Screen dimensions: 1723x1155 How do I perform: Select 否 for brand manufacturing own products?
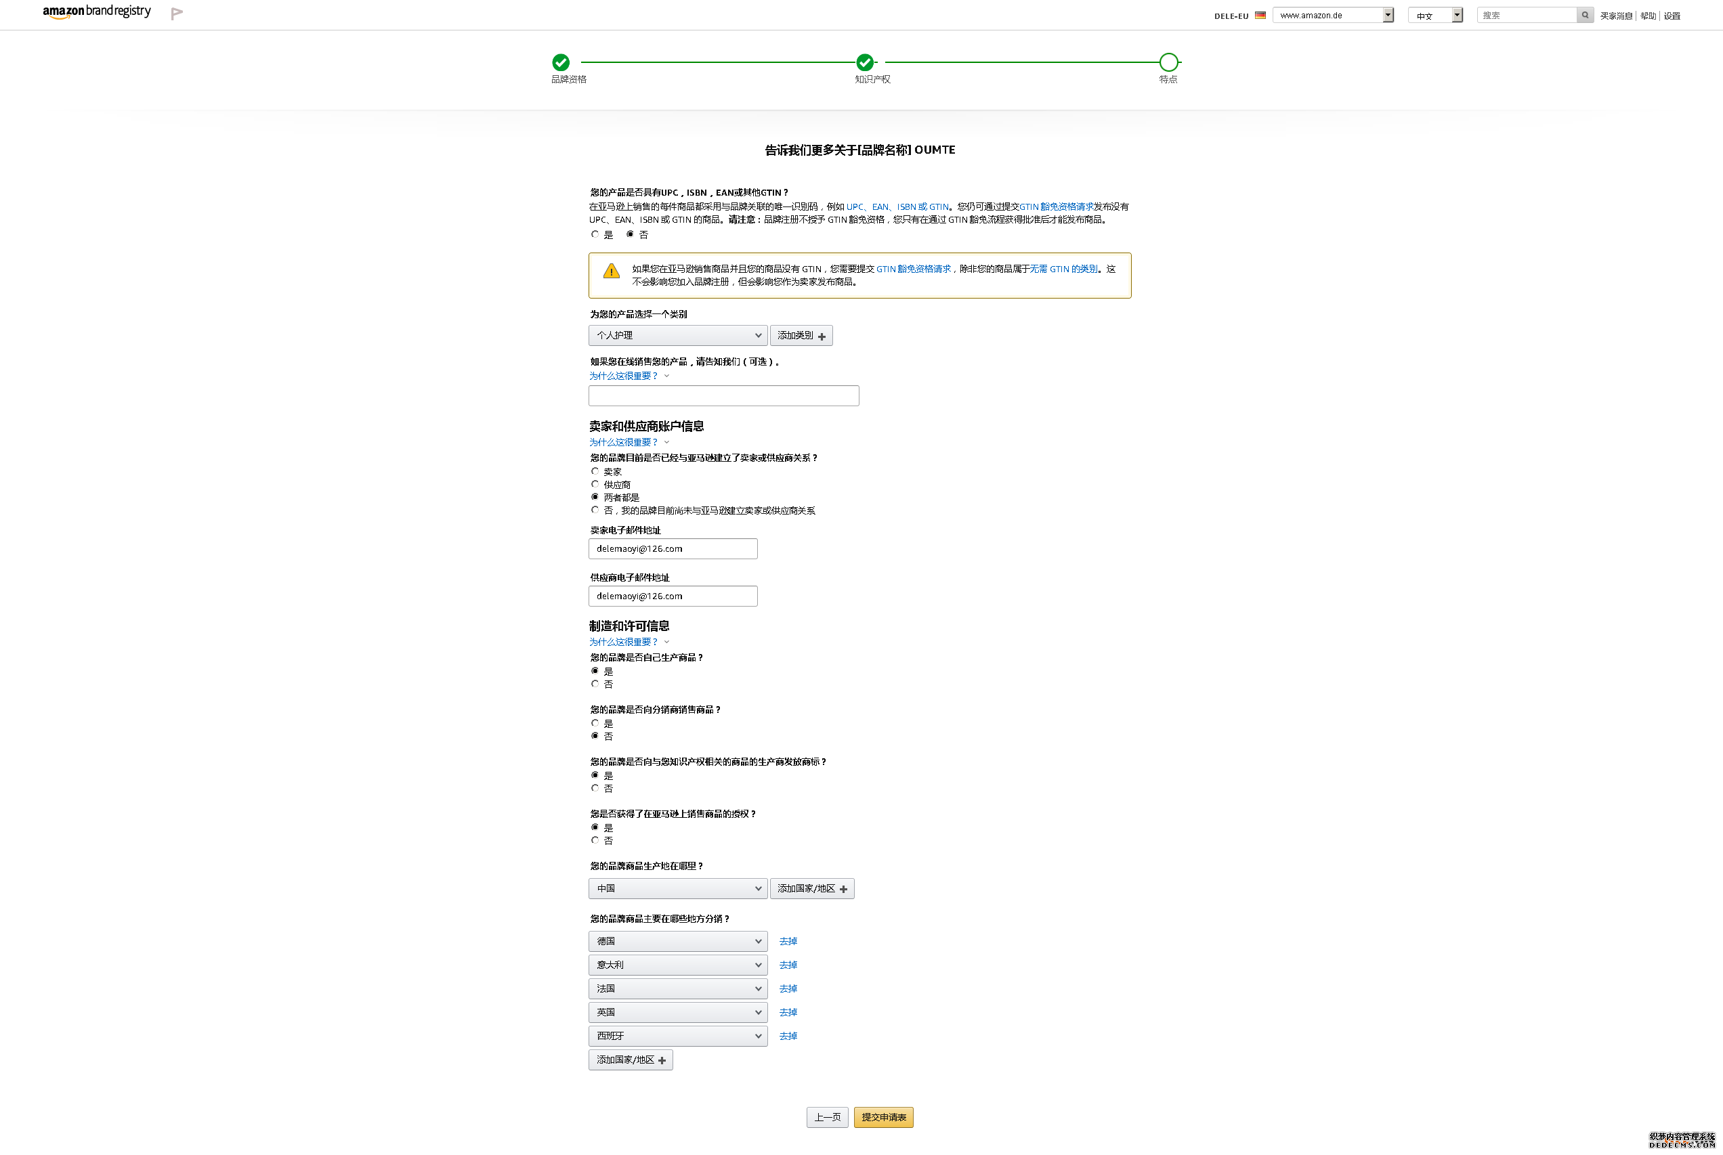pos(595,684)
